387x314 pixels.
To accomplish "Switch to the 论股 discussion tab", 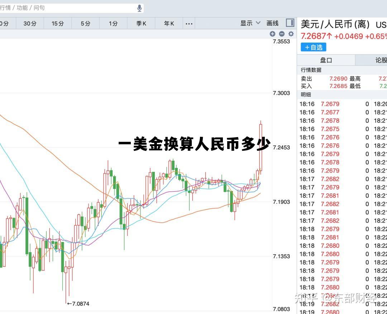I will (381, 60).
